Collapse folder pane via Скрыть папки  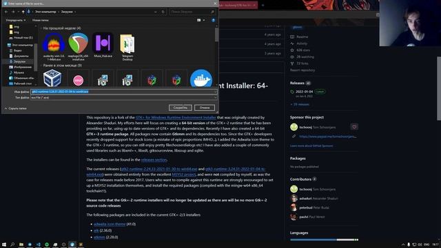[15, 108]
